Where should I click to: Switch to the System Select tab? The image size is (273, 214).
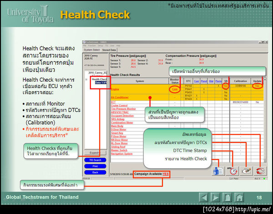point(92,50)
